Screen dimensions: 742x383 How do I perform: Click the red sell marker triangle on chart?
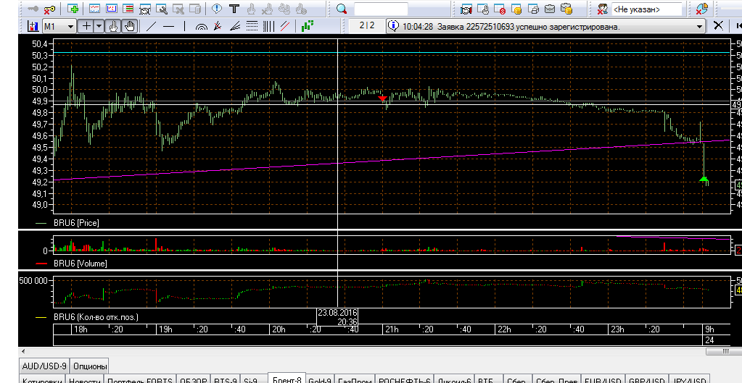(x=383, y=98)
